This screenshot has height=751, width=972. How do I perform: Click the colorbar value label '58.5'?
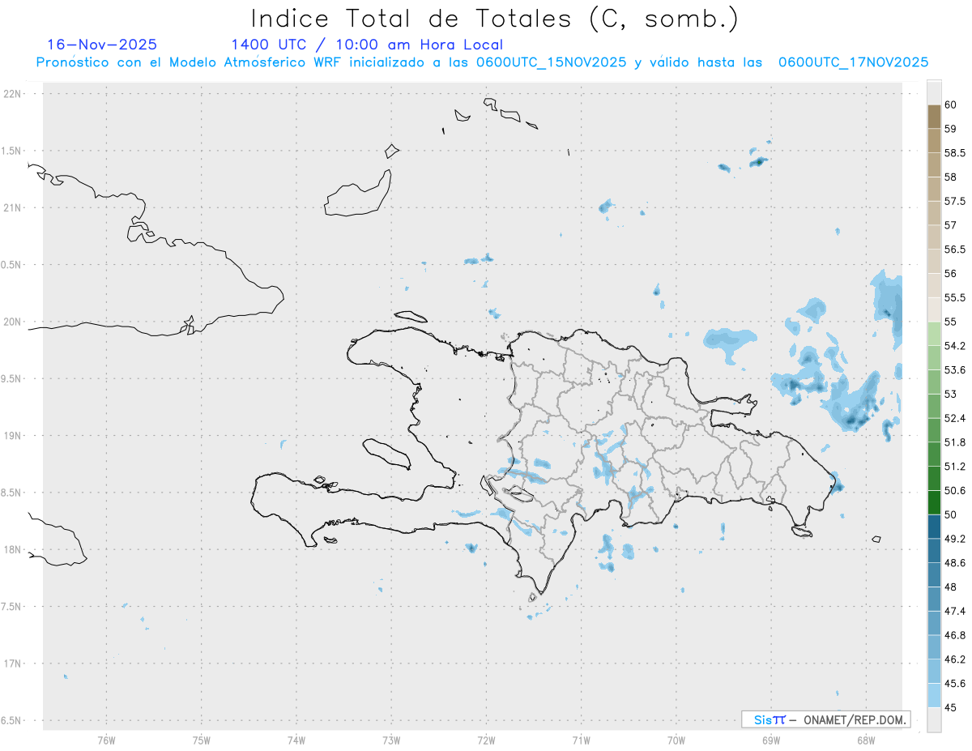click(x=954, y=153)
